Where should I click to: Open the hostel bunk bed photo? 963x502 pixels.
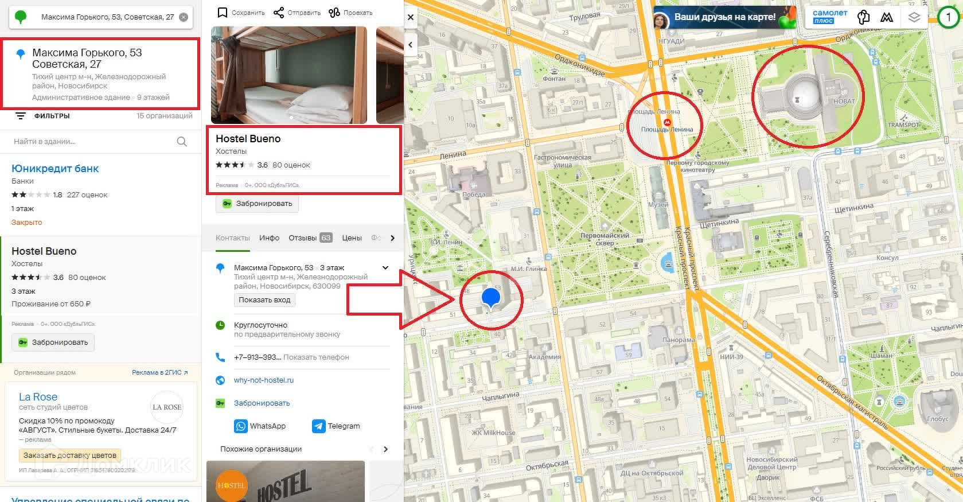[289, 75]
